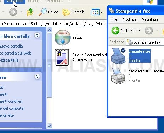Open the Views dropdown arrow
The height and width of the screenshot is (133, 164).
[101, 12]
